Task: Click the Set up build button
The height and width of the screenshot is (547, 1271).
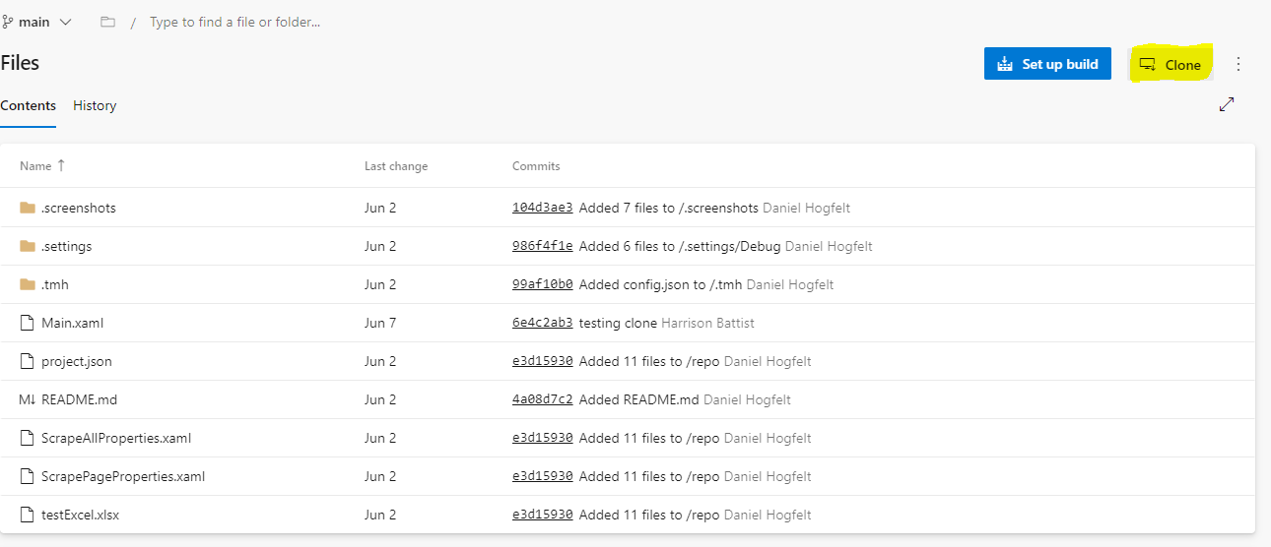Action: [x=1048, y=64]
